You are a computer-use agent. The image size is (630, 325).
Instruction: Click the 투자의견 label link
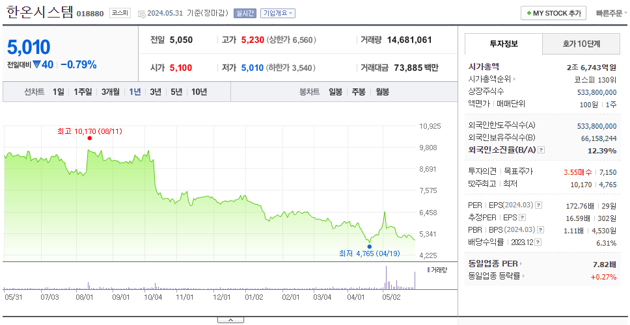tap(482, 172)
